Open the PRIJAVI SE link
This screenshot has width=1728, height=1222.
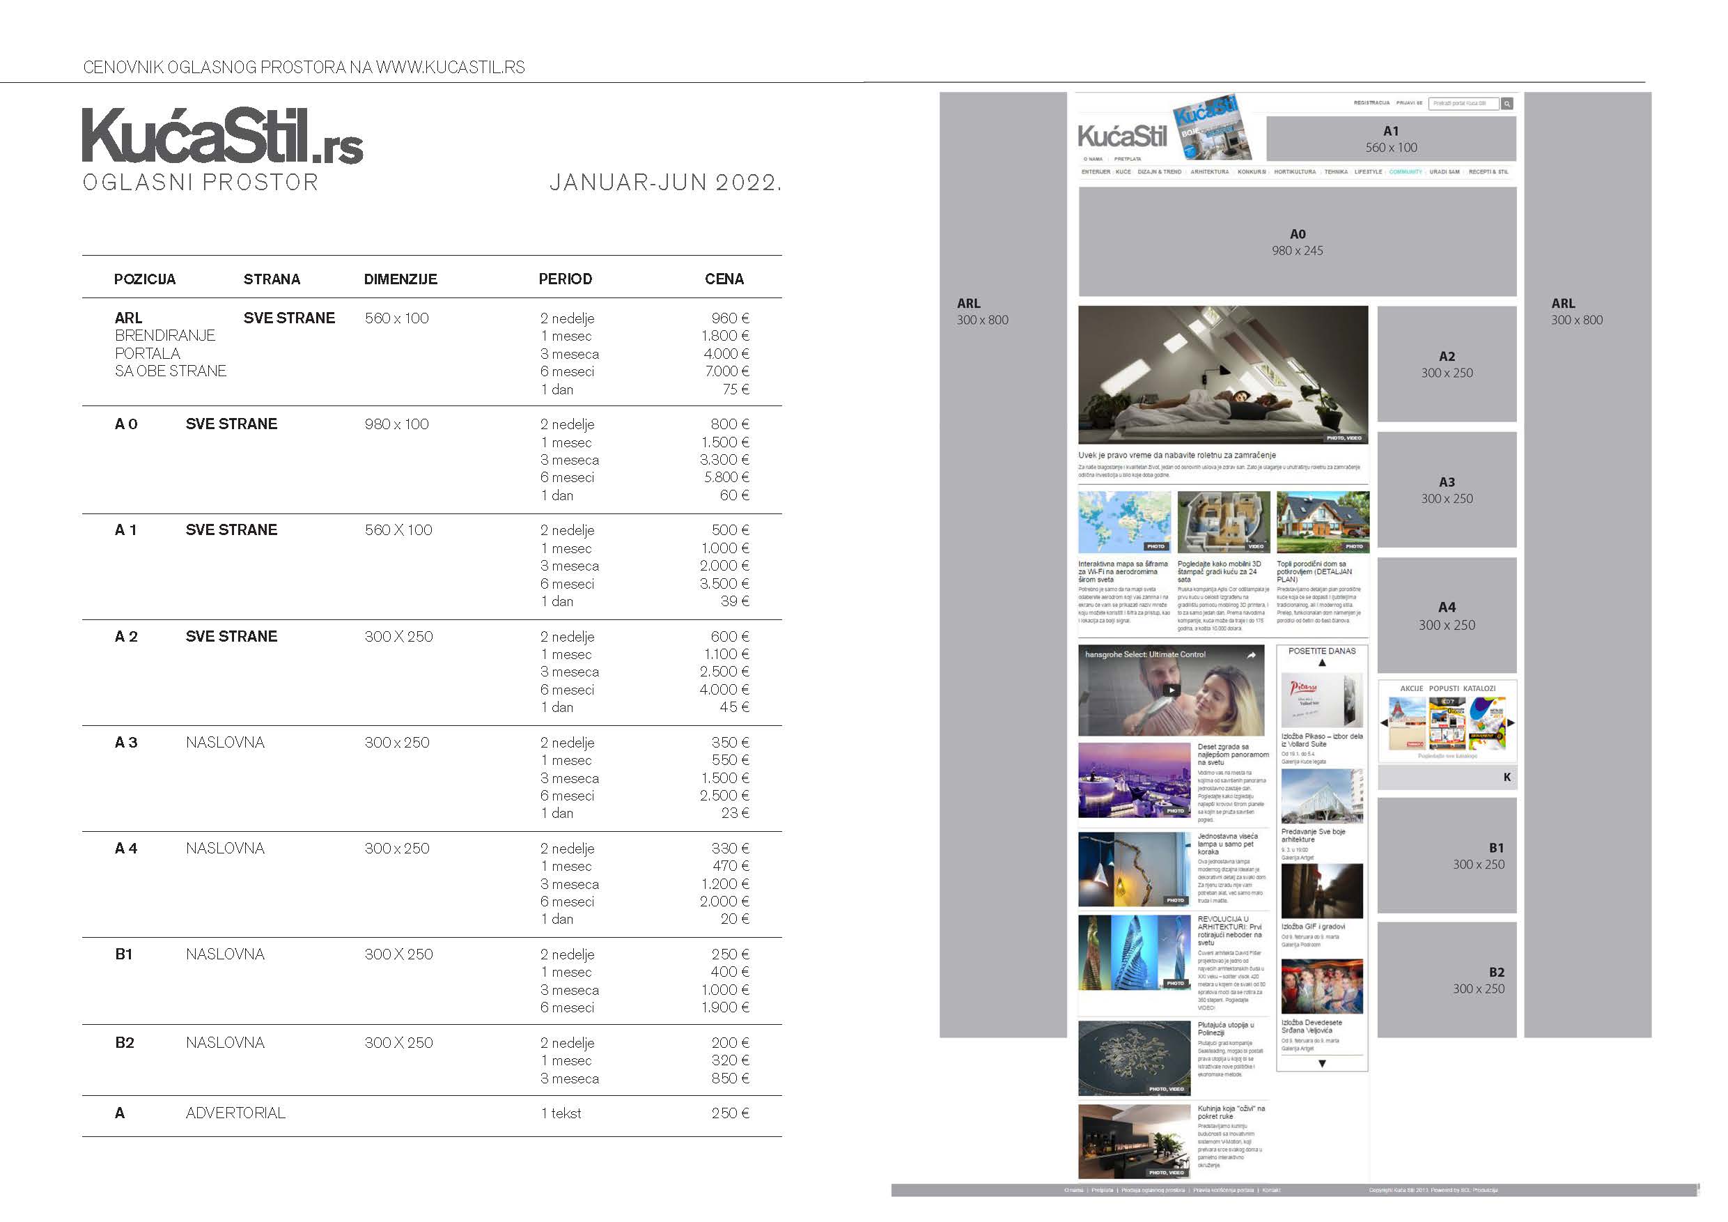pos(1409,103)
